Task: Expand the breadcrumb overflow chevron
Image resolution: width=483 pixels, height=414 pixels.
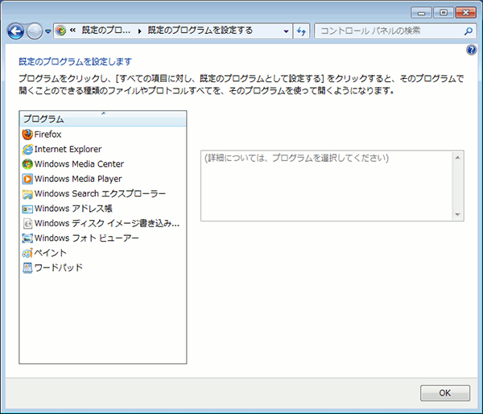Action: click(73, 31)
